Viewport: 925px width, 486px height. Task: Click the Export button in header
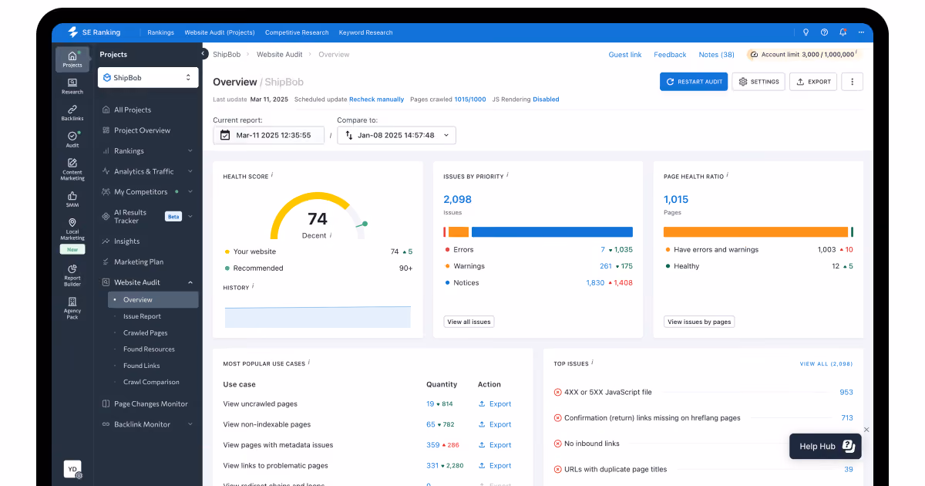click(x=813, y=82)
